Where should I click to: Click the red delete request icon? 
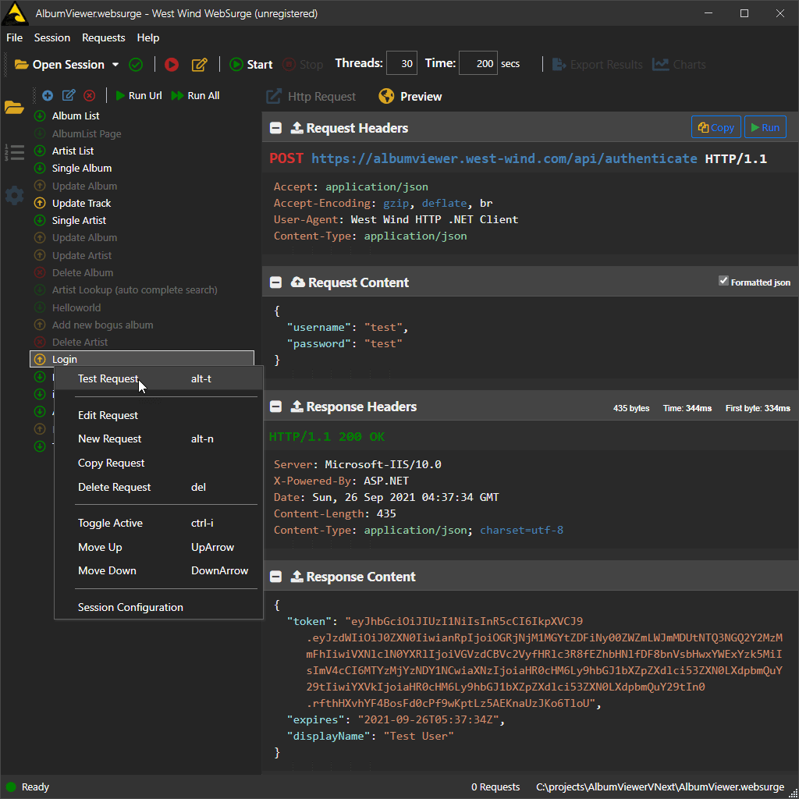90,96
